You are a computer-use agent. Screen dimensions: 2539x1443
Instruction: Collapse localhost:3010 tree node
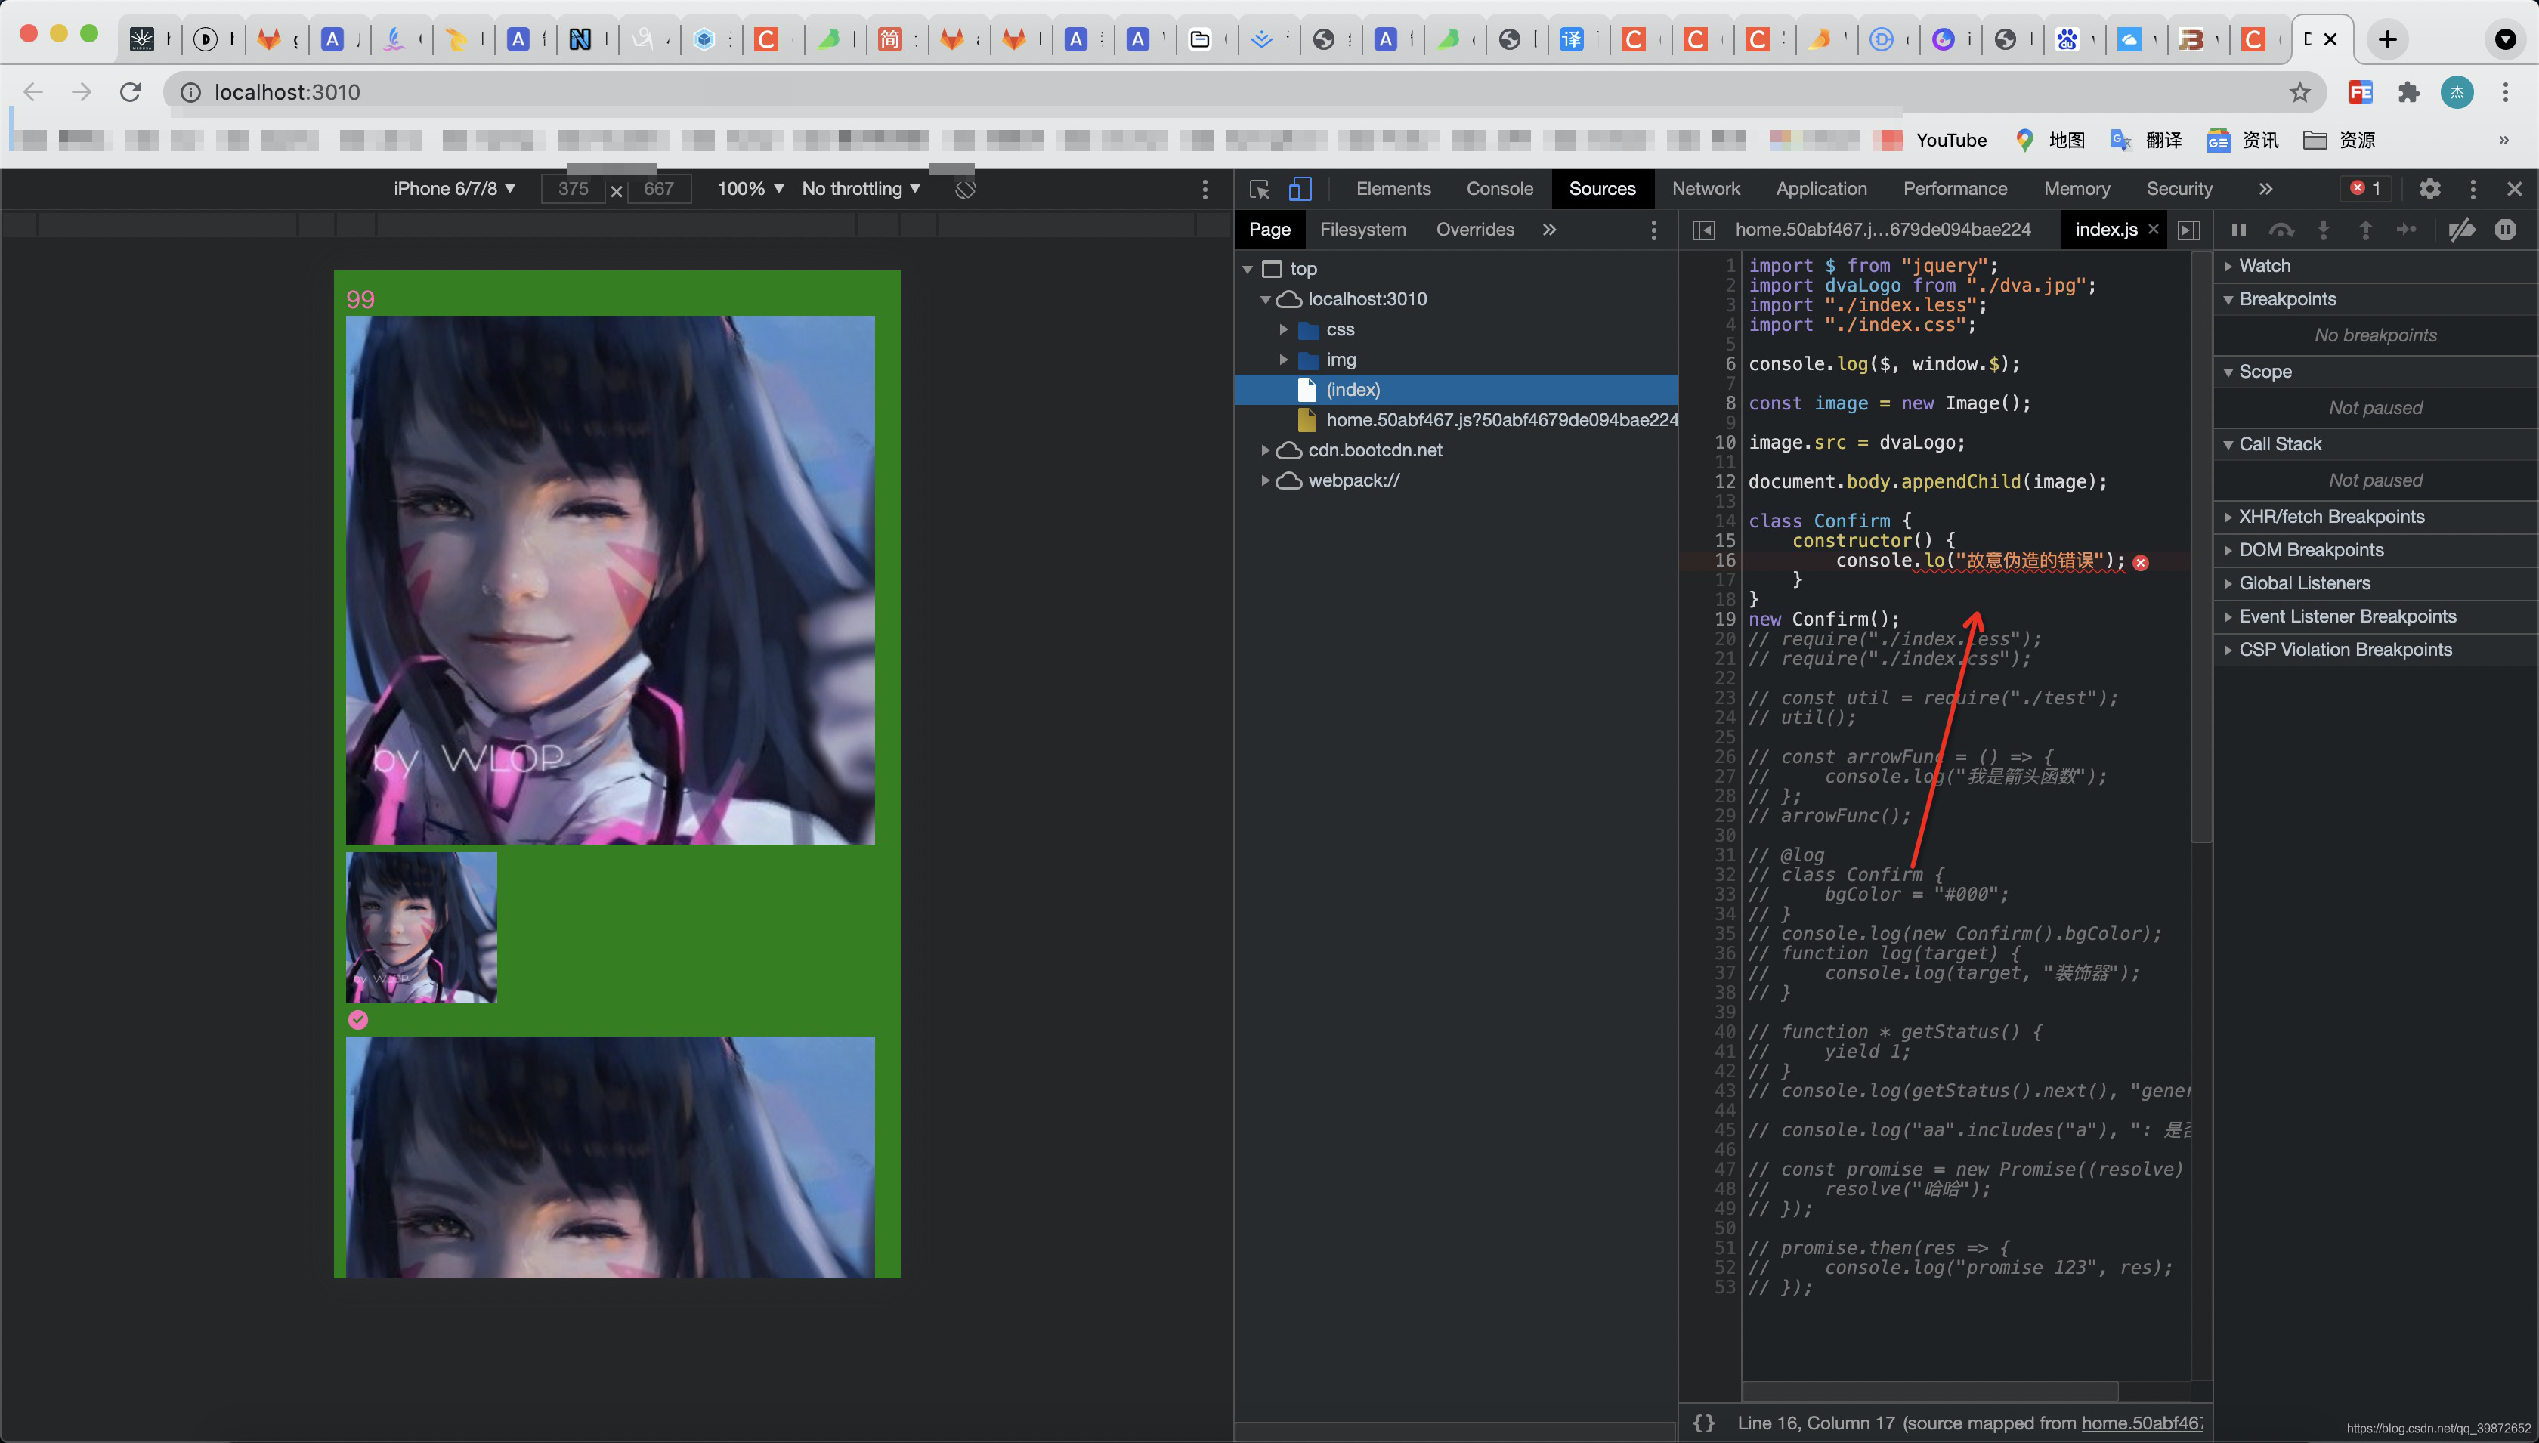tap(1266, 298)
